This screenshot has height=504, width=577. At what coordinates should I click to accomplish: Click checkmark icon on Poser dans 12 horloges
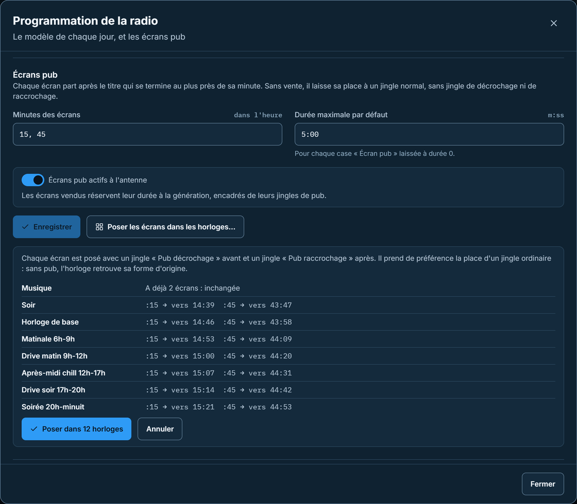(x=34, y=429)
